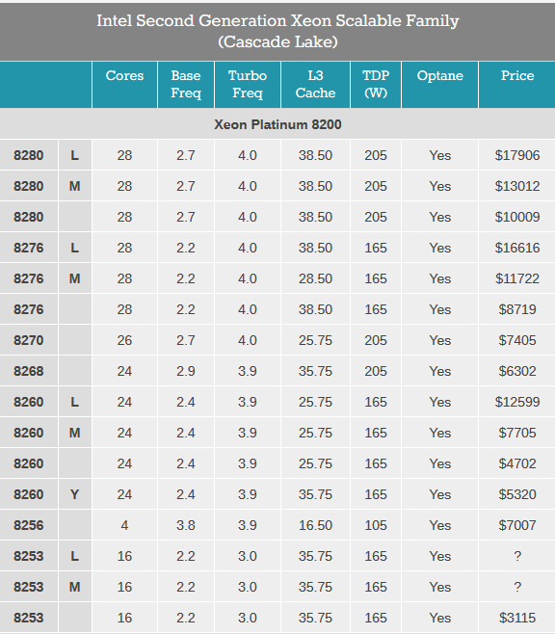The image size is (555, 634).
Task: Click the $6302 price cell
Action: point(517,371)
